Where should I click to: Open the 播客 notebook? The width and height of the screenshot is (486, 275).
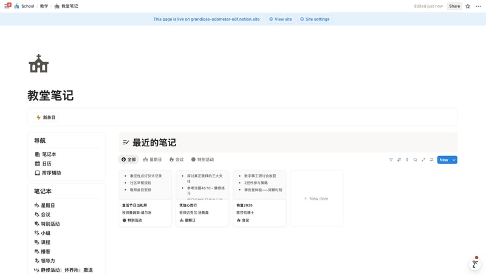coord(42,251)
